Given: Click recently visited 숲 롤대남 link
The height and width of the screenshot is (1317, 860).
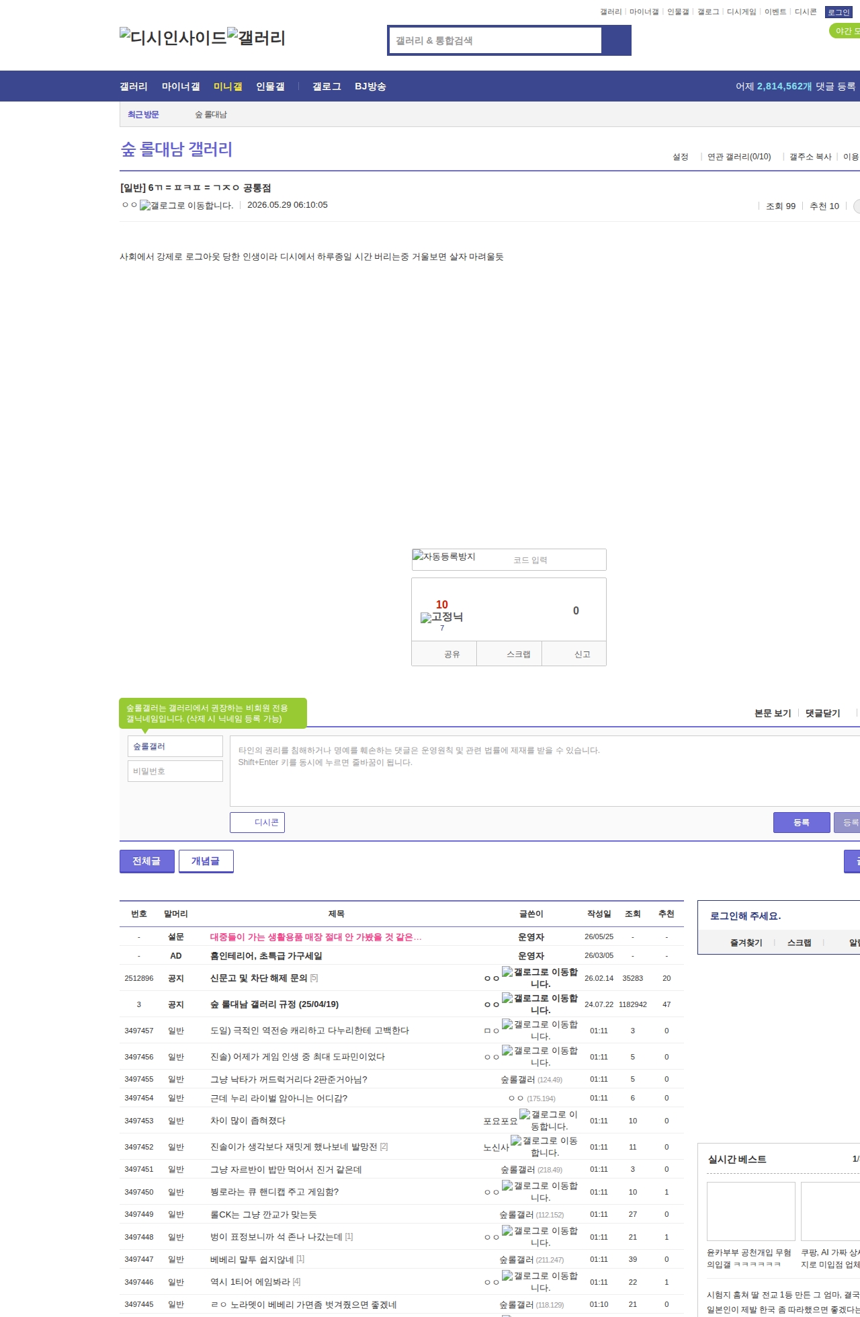Looking at the screenshot, I should (x=211, y=115).
